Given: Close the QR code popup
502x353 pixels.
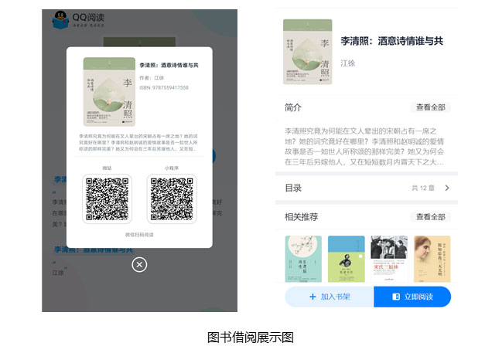Looking at the screenshot, I should click(139, 265).
